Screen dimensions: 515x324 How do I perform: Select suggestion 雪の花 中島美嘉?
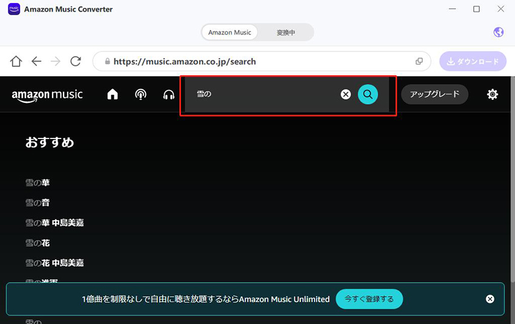pos(54,263)
